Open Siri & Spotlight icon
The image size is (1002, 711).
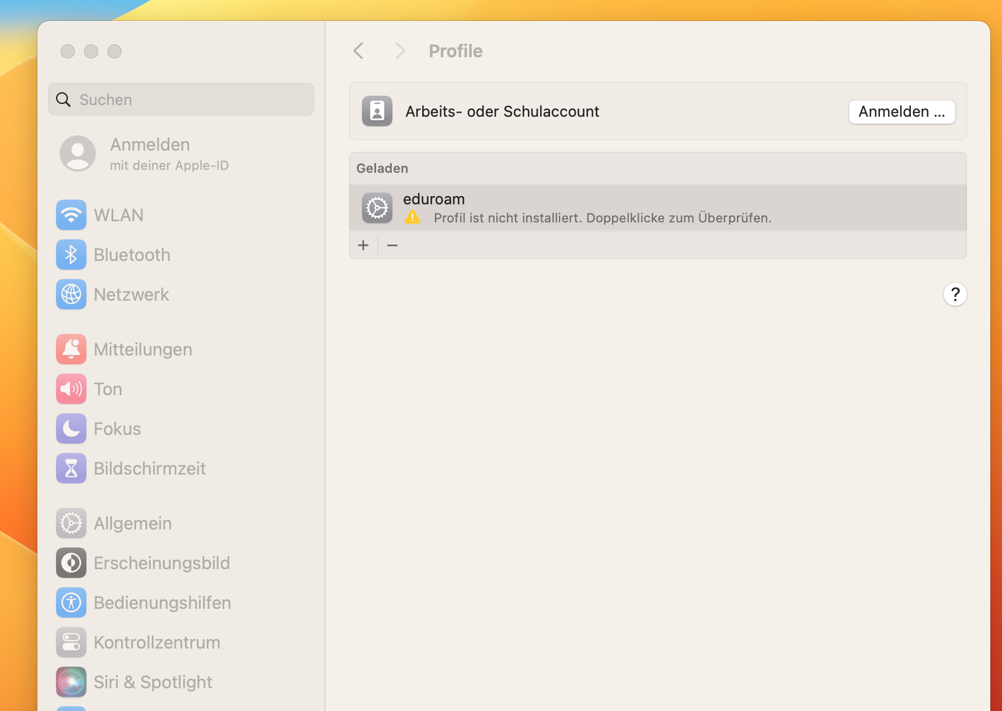click(71, 682)
